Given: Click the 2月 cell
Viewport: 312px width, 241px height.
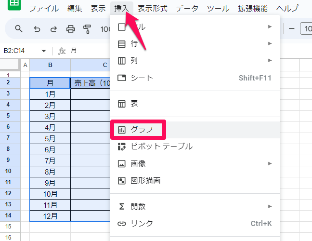Looking at the screenshot, I should (x=50, y=105).
